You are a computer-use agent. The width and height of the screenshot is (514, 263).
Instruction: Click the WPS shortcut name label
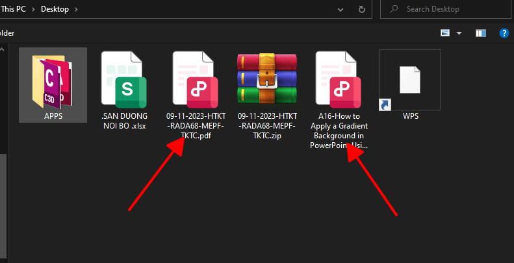coord(411,116)
